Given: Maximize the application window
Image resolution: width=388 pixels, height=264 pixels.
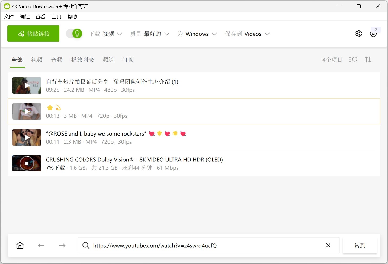Looking at the screenshot, I should coord(358,6).
